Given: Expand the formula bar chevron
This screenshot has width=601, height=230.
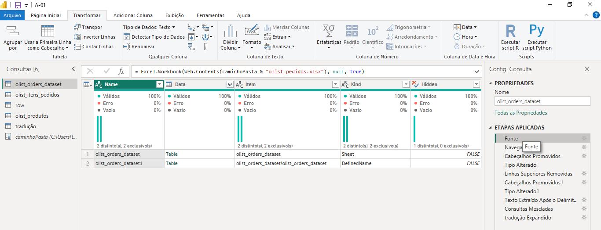Looking at the screenshot, I should 477,72.
